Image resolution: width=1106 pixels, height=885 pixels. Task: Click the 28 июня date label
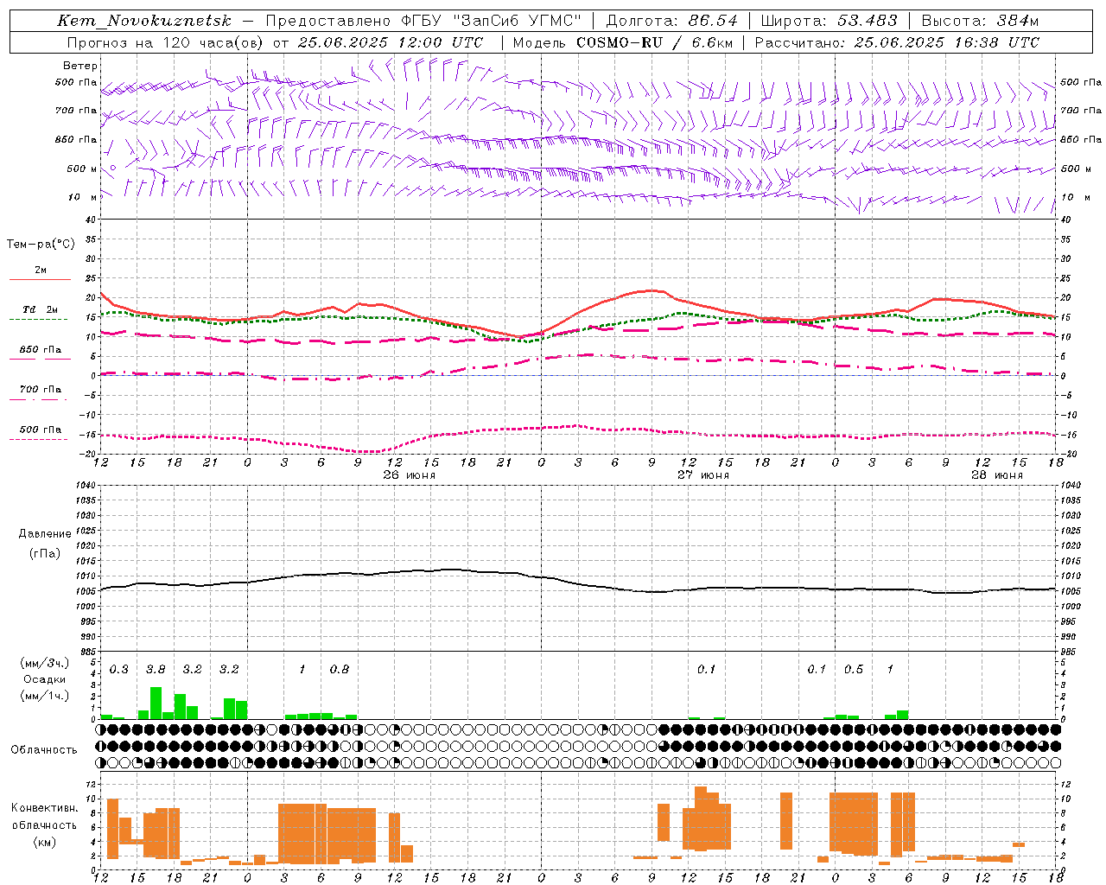click(996, 475)
